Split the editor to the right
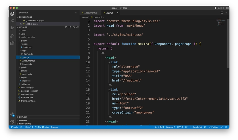 click(222, 13)
